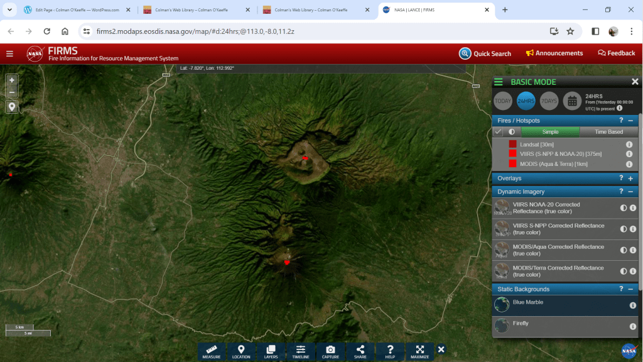Open the Measure tool
Screen dimensions: 643x362
[x=212, y=351]
